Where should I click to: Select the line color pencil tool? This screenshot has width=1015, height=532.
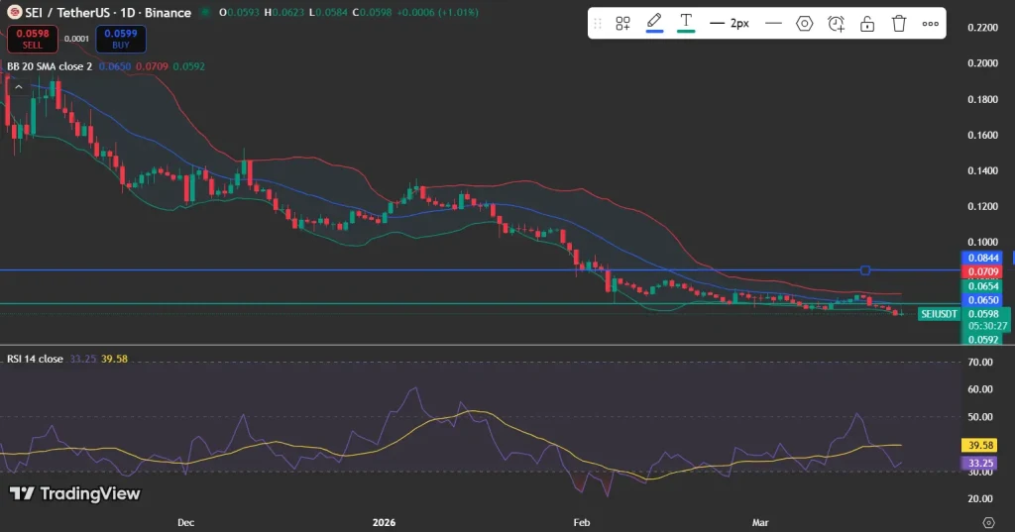pos(654,23)
